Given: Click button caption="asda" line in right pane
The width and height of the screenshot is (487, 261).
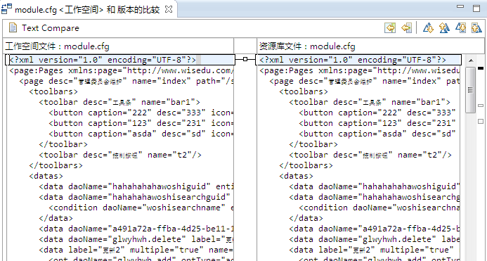Looking at the screenshot, I should tap(377, 134).
